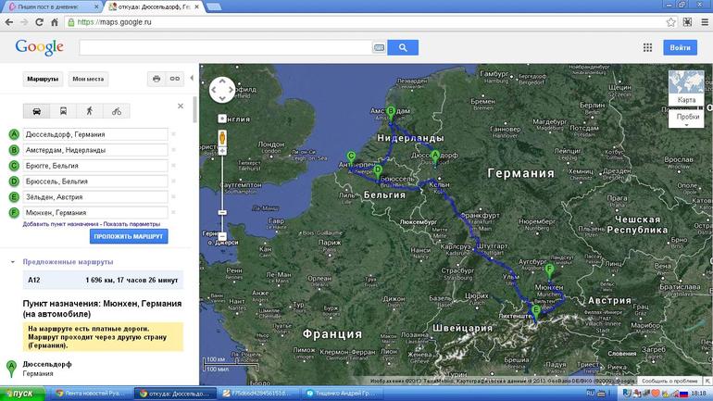Click the print icon button
The image size is (713, 401).
click(x=156, y=80)
